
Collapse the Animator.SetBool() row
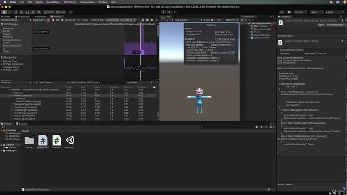click(x=11, y=95)
